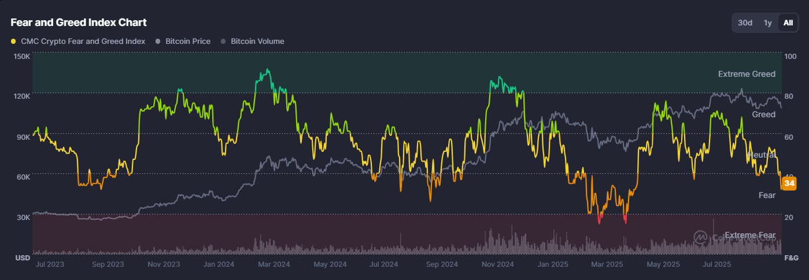Click the gray dot beside Bitcoin Volume
The width and height of the screenshot is (809, 280).
[223, 42]
